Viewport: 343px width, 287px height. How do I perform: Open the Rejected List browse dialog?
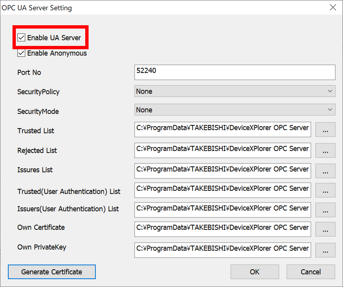325,151
